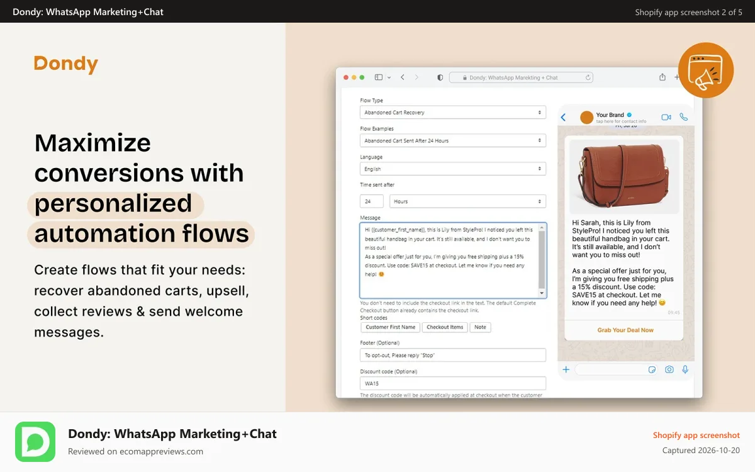Start a video call in chat
The width and height of the screenshot is (755, 472).
[x=666, y=117]
